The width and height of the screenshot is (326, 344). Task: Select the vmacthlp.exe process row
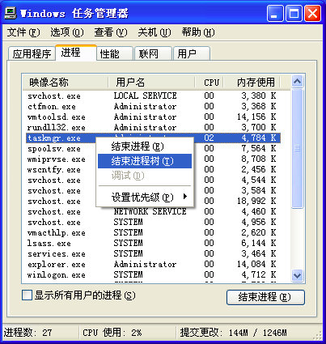point(153,232)
